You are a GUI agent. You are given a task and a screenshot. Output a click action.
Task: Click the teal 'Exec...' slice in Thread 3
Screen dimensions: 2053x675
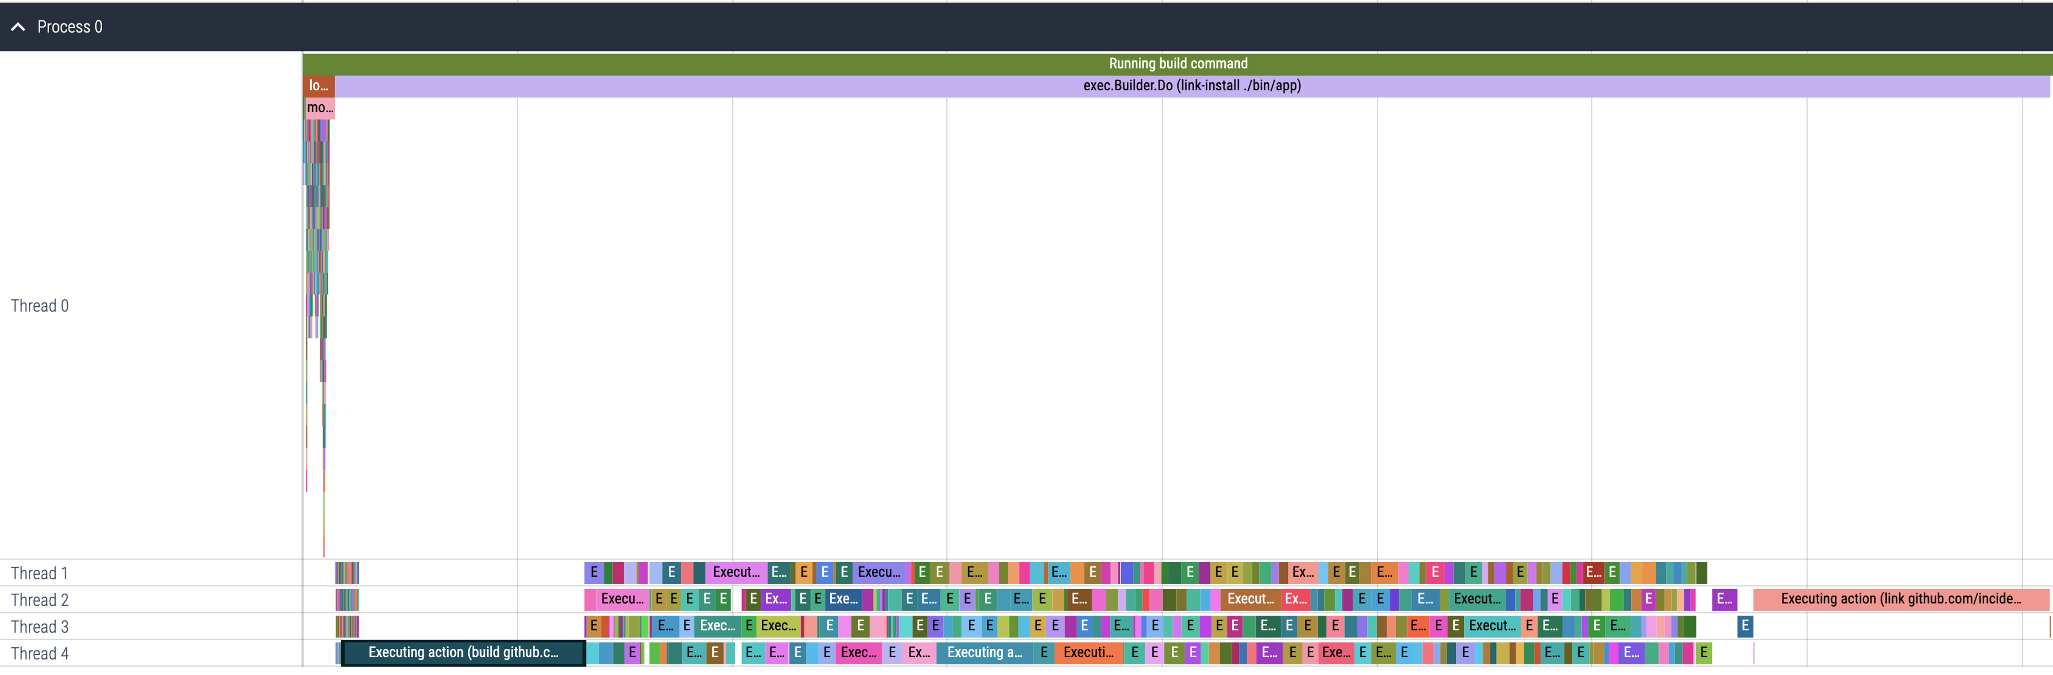click(717, 626)
